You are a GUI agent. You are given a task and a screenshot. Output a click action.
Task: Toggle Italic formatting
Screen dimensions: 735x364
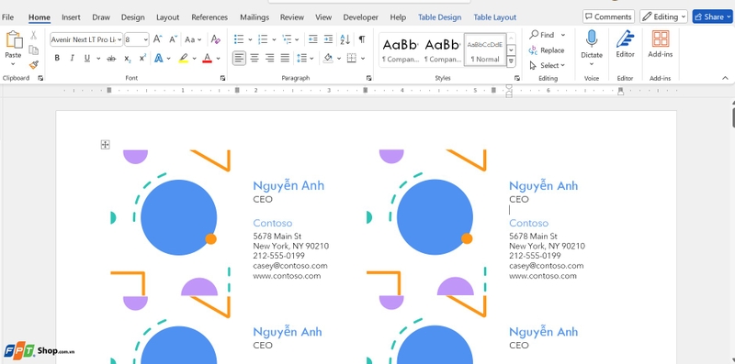pyautogui.click(x=73, y=59)
